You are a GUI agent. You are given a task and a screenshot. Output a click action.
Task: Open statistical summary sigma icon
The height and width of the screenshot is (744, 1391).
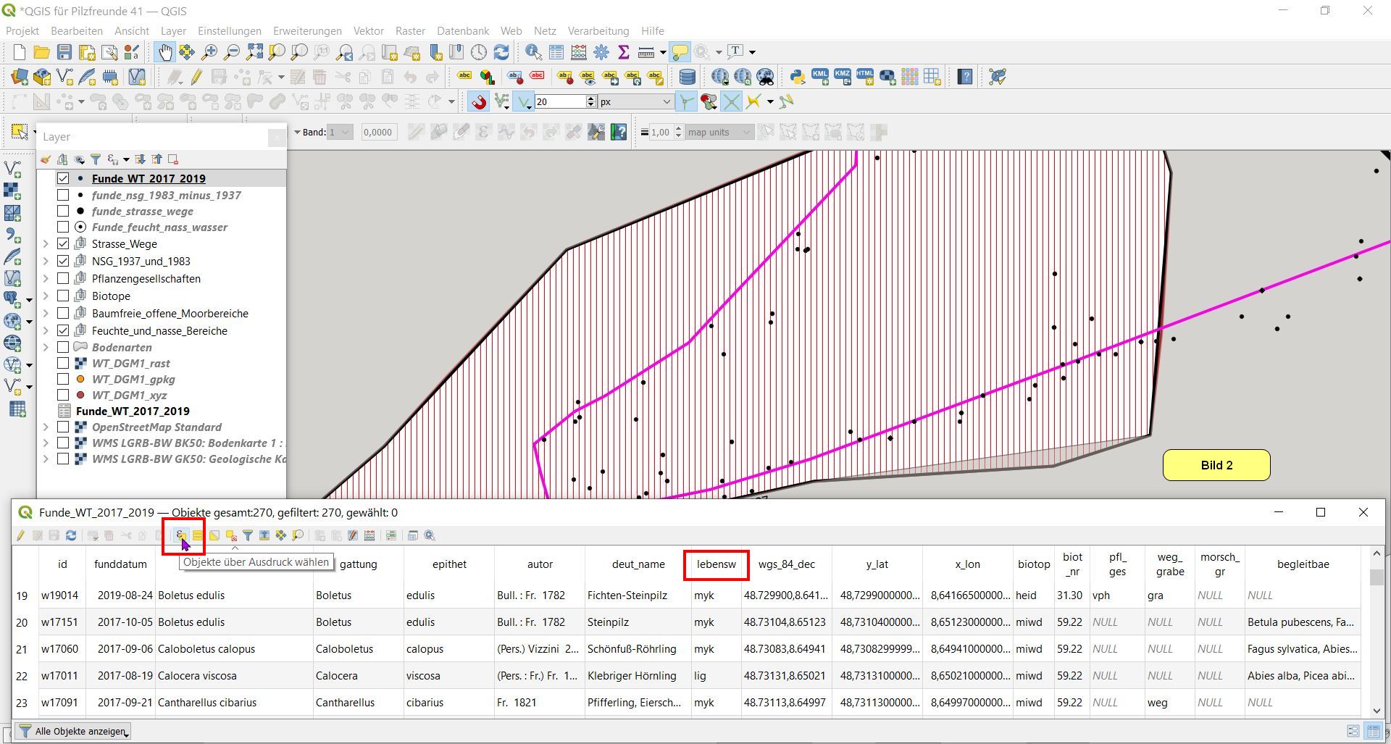pos(623,52)
